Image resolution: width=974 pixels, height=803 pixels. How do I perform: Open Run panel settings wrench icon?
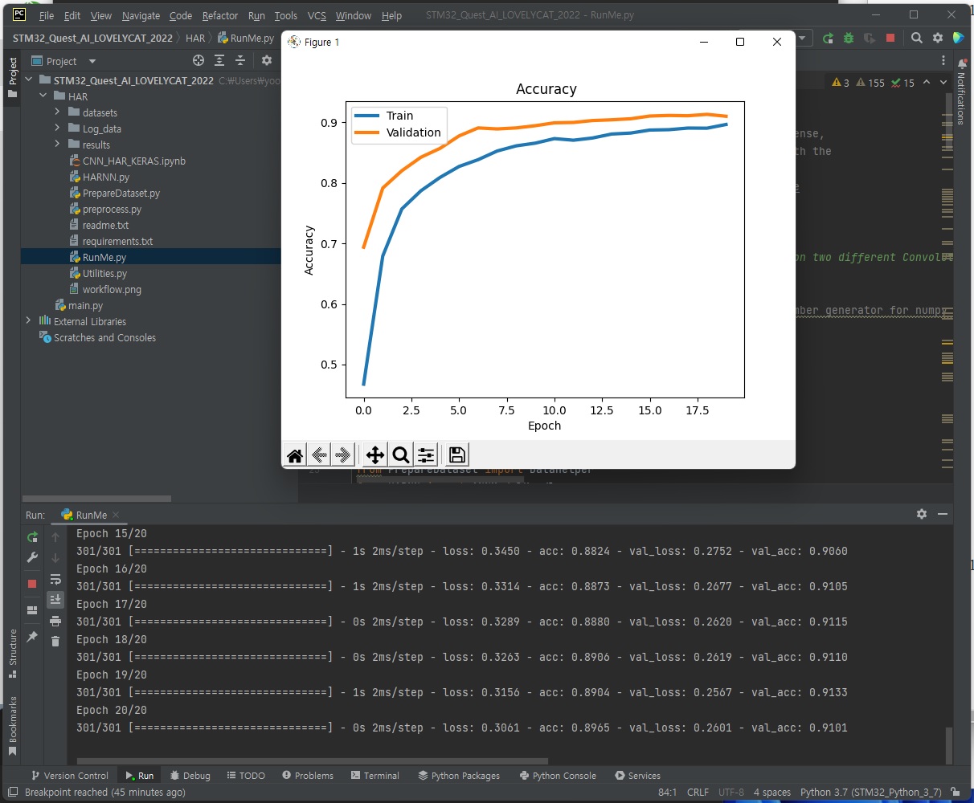[32, 557]
